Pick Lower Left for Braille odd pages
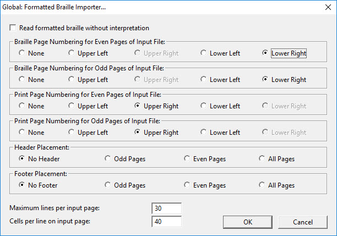Screen dimensions: 337x236 [x=204, y=80]
